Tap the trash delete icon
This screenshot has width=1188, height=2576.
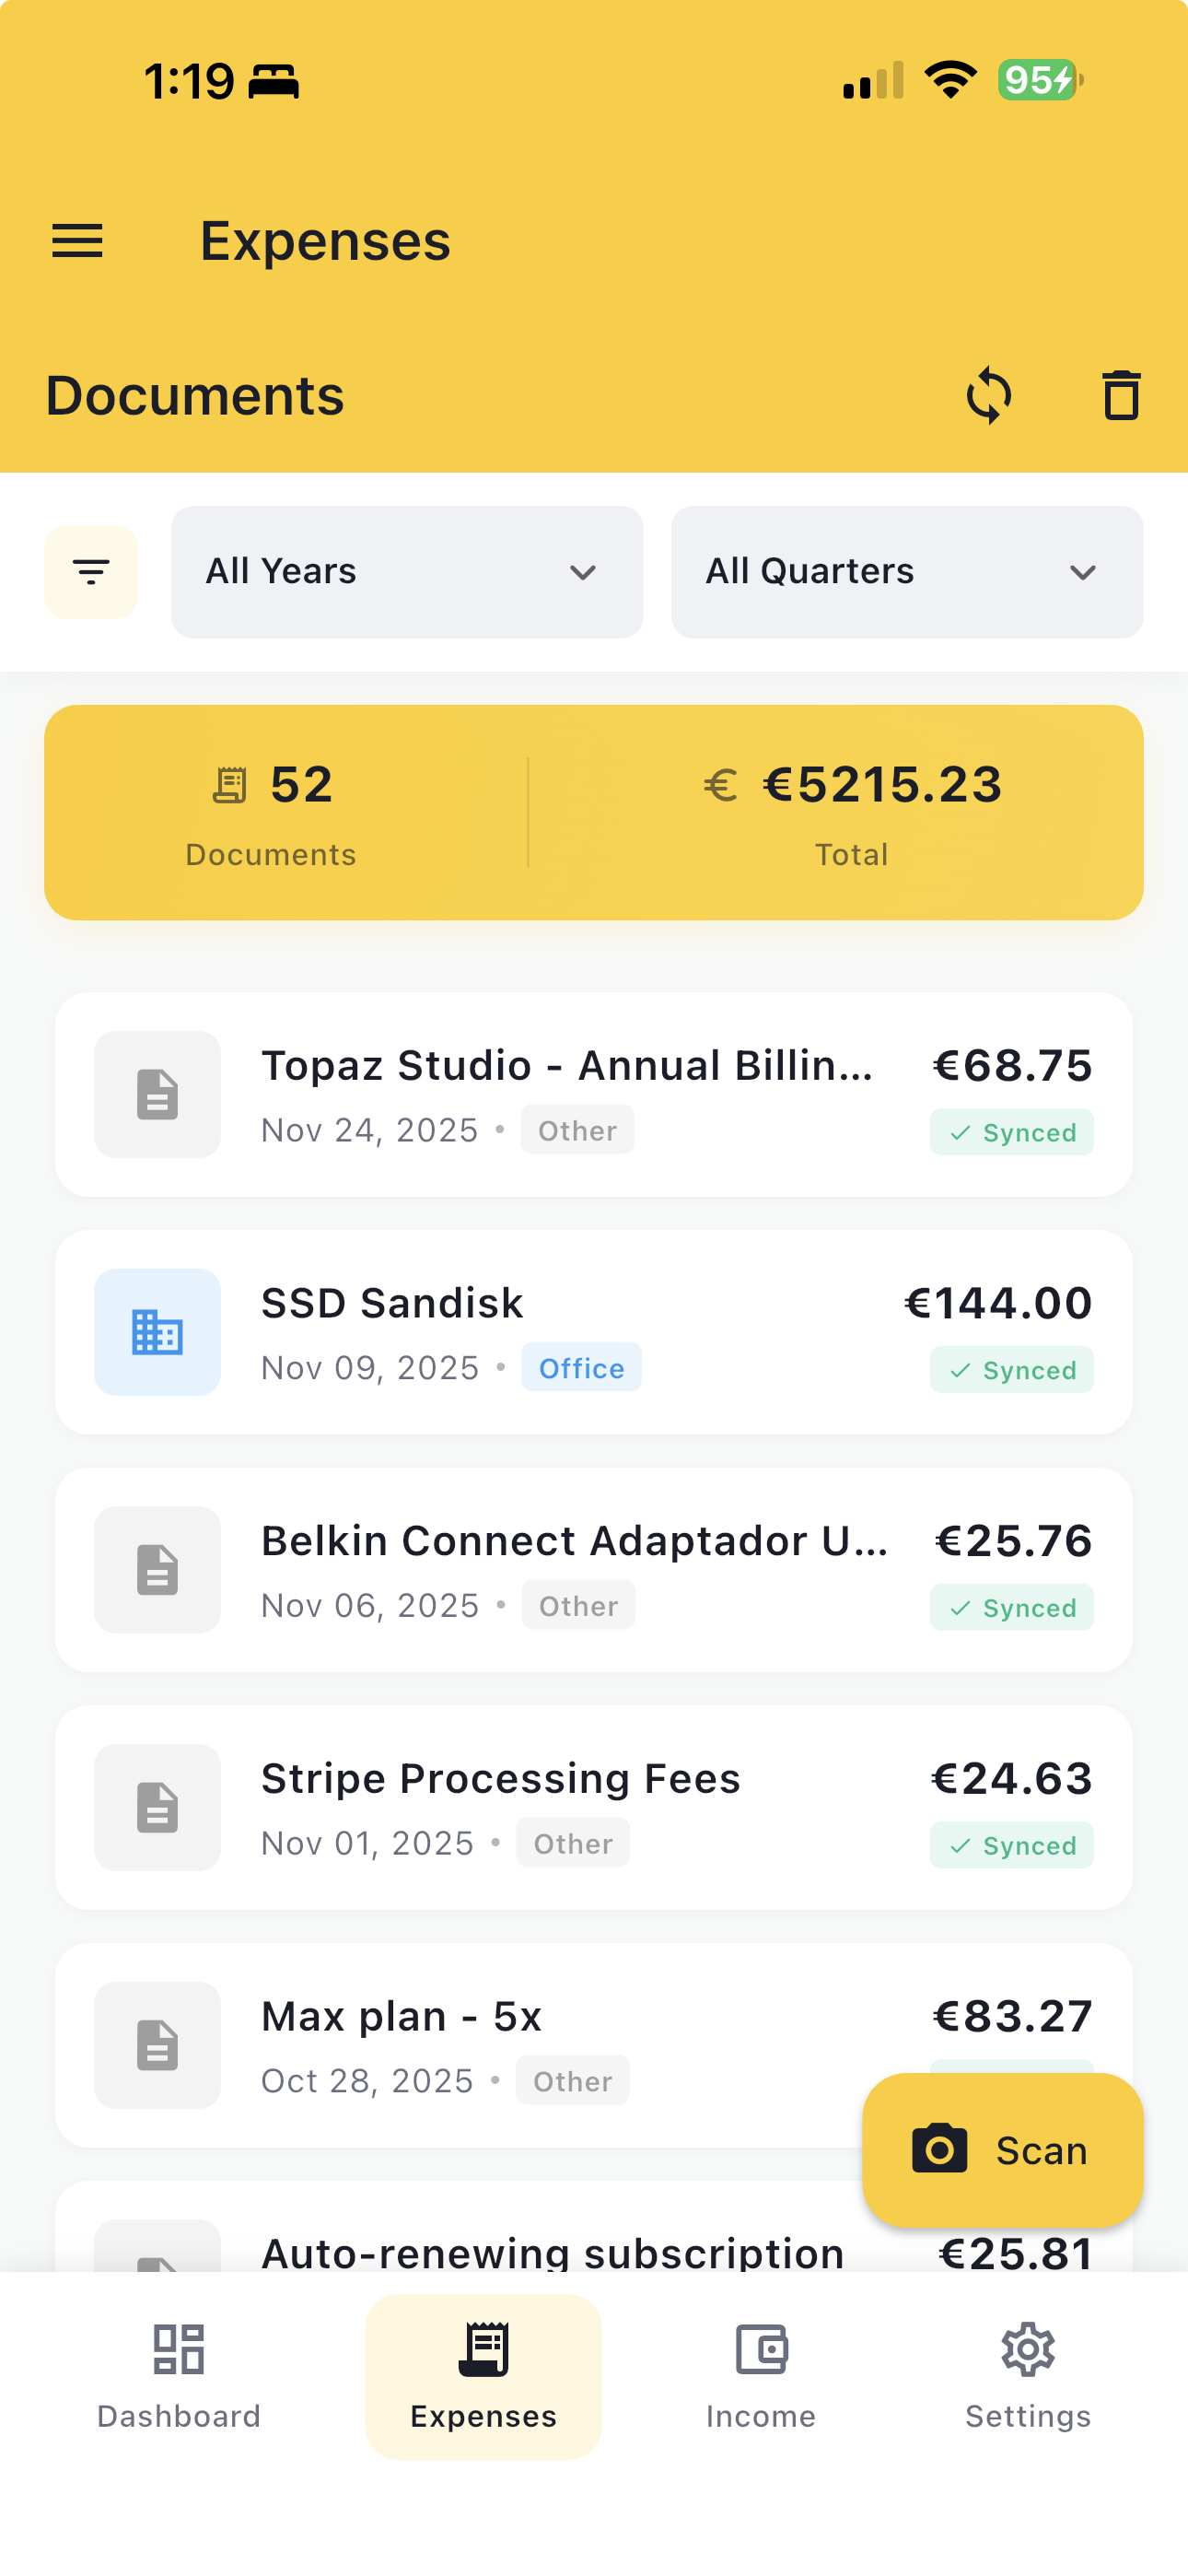coord(1120,396)
